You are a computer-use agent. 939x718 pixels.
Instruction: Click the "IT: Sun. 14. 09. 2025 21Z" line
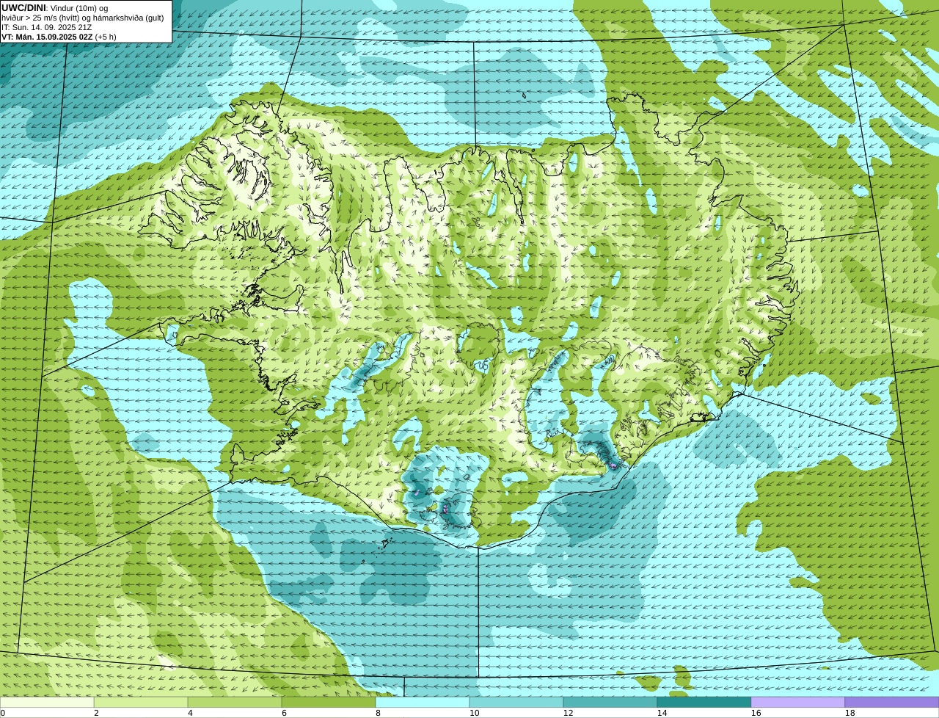47,27
